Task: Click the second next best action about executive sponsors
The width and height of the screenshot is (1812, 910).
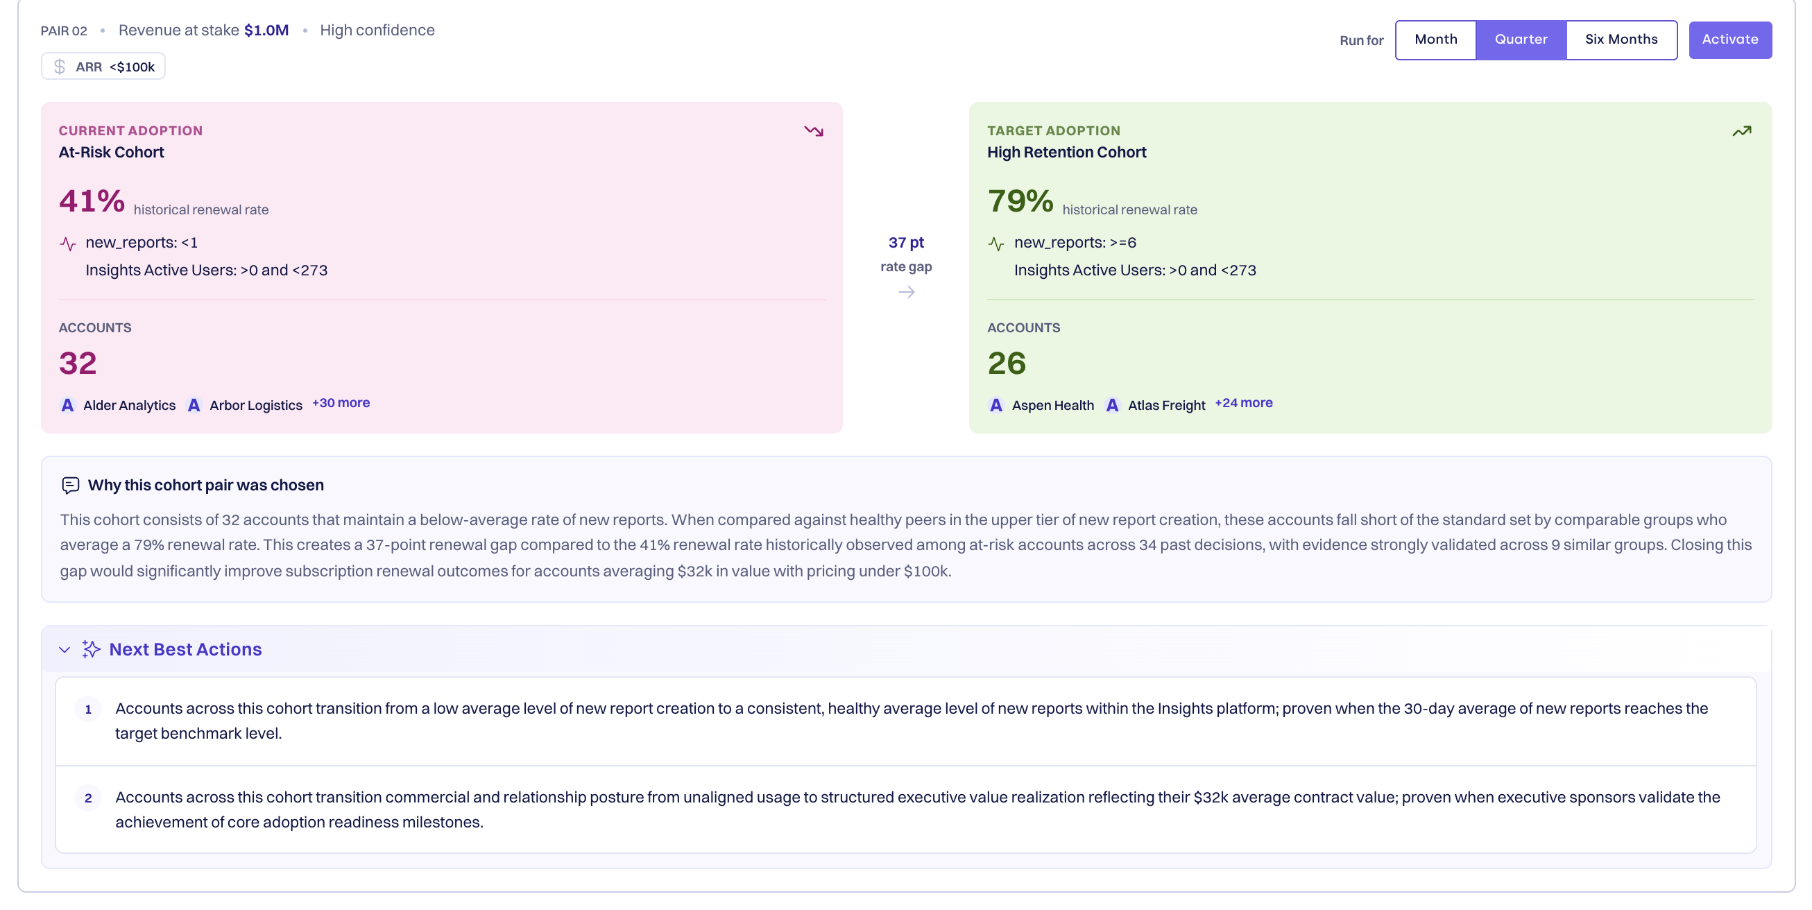Action: [x=917, y=809]
